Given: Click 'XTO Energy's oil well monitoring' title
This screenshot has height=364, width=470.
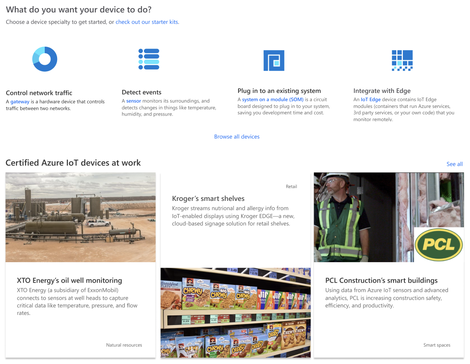Looking at the screenshot, I should click(69, 281).
